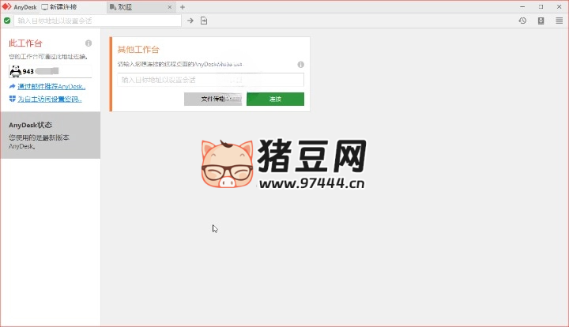This screenshot has width=569, height=327.
Task: Focus the top address input field
Action: (99, 21)
